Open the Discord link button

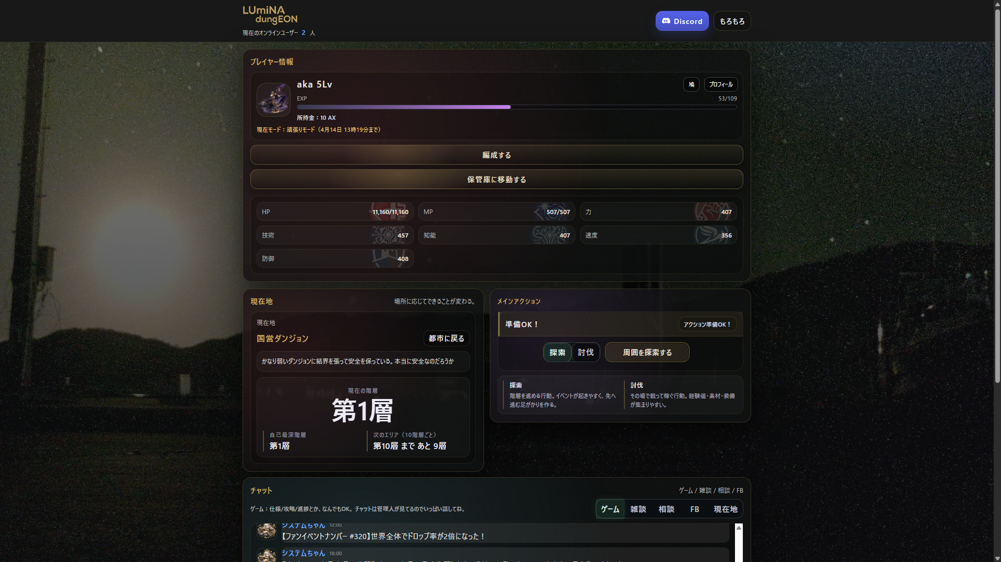coord(682,21)
